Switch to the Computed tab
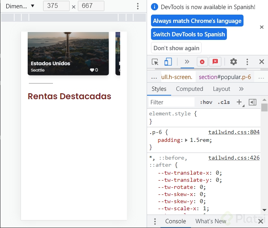 pos(189,89)
